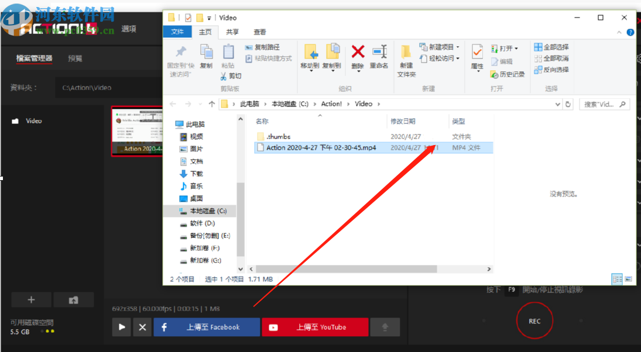The width and height of the screenshot is (641, 352).
Task: Play the recorded video preview in Action!
Action: coord(121,327)
